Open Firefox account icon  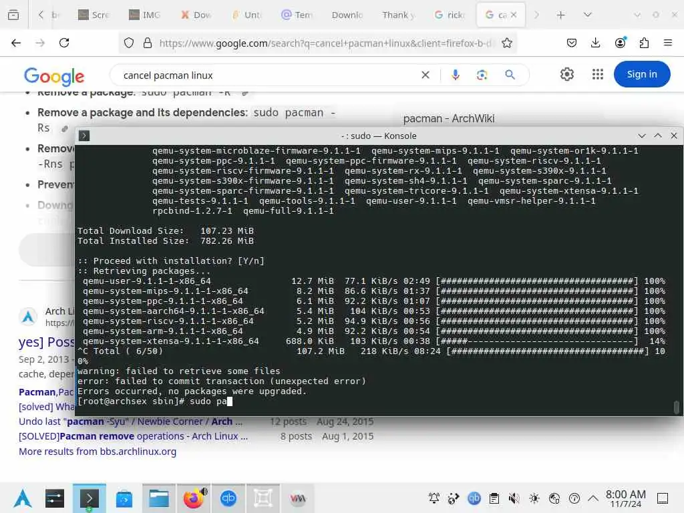click(621, 42)
